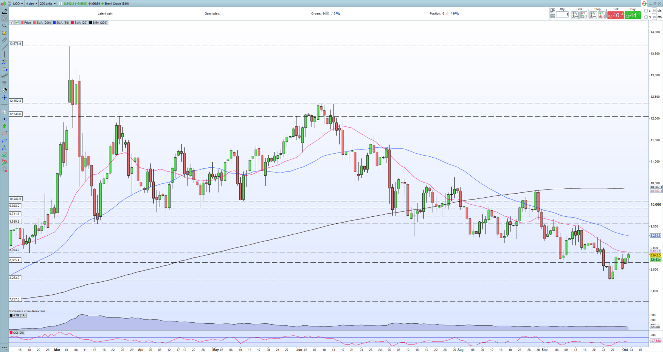This screenshot has width=663, height=352.
Task: Click the pink SMA (200) legend item
Action: [42, 23]
